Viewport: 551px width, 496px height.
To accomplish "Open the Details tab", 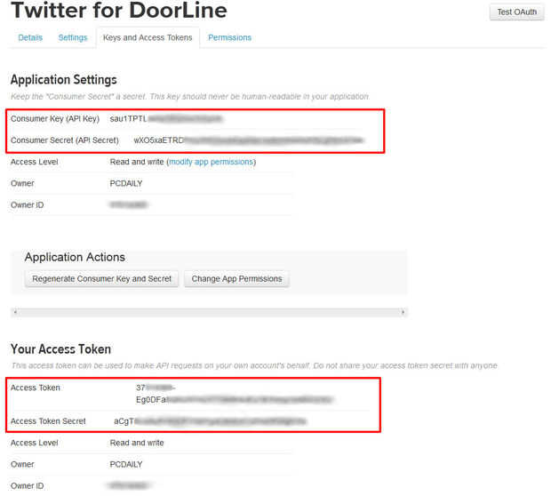I will (x=30, y=37).
